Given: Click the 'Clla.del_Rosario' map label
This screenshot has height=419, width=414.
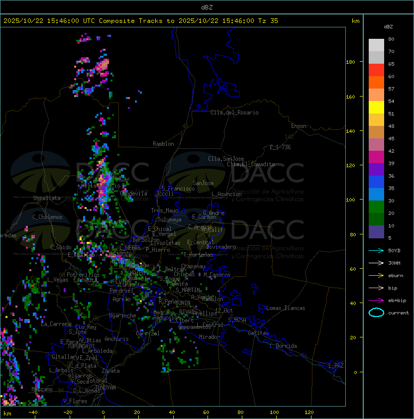Looking at the screenshot, I should coord(234,112).
